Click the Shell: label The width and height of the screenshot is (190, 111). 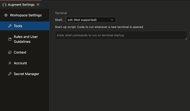tap(59, 20)
